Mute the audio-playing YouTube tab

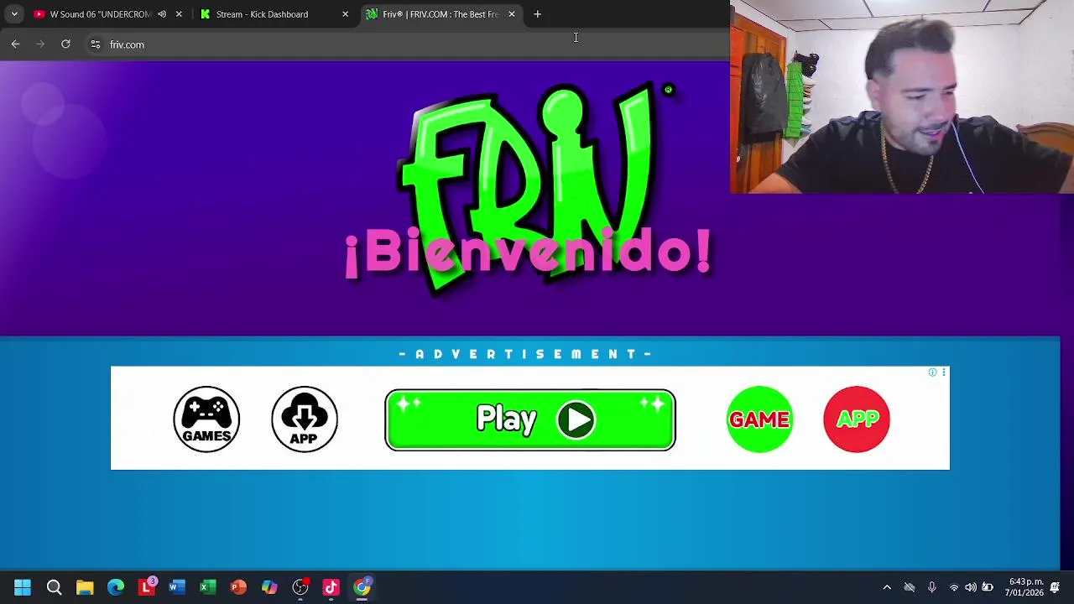[162, 14]
